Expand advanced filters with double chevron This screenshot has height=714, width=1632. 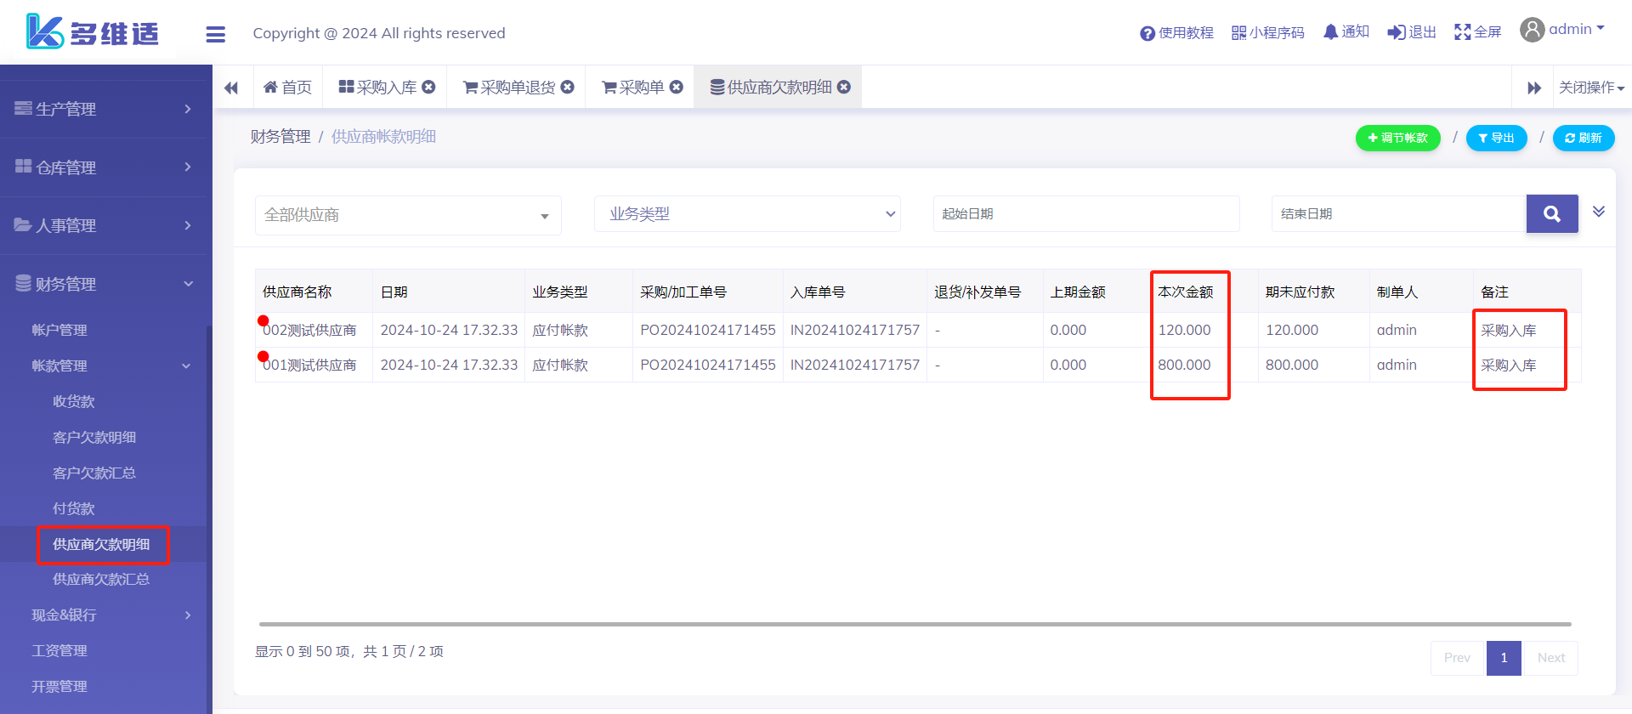[x=1598, y=212]
